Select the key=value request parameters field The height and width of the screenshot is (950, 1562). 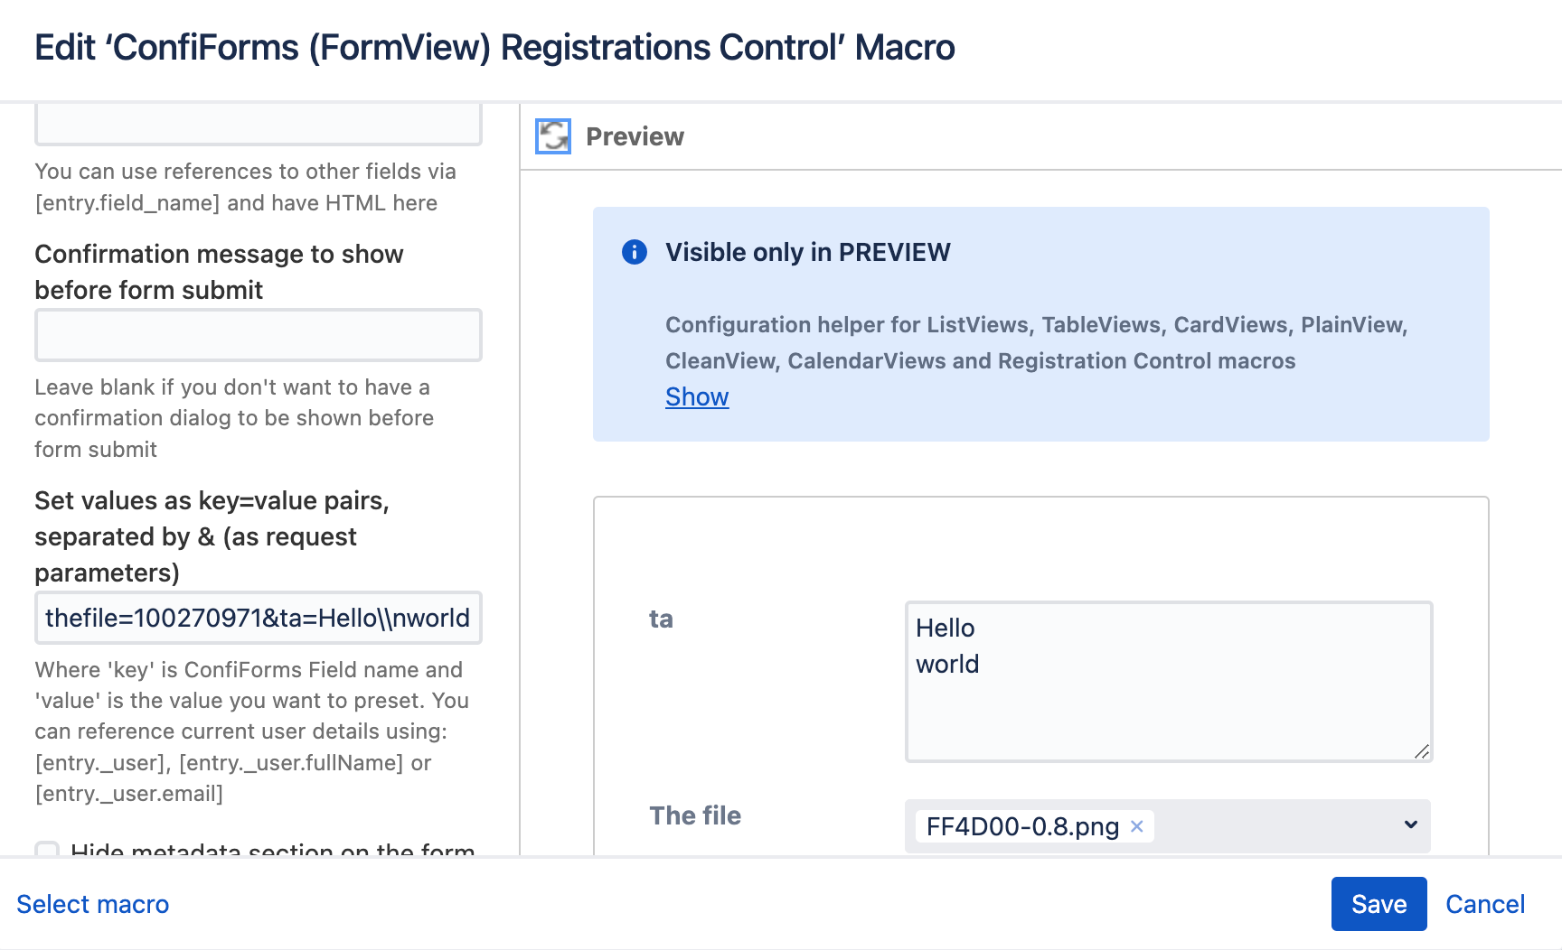(258, 618)
